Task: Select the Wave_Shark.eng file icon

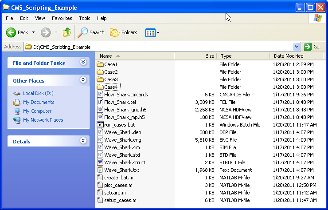Action: point(100,139)
